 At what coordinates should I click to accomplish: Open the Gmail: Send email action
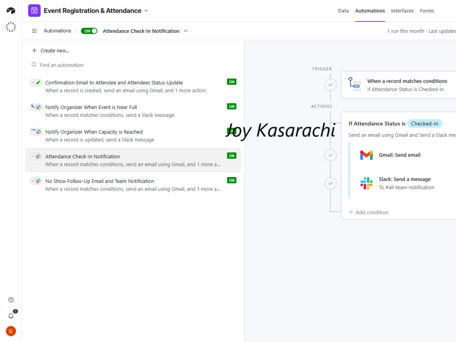[x=399, y=155]
